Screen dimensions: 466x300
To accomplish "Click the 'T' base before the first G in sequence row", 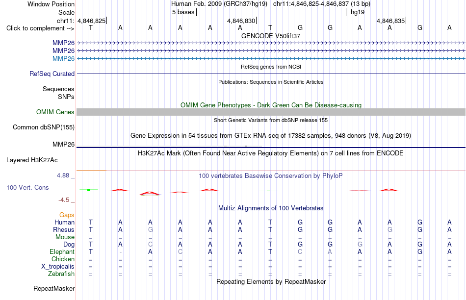I will tap(270, 27).
